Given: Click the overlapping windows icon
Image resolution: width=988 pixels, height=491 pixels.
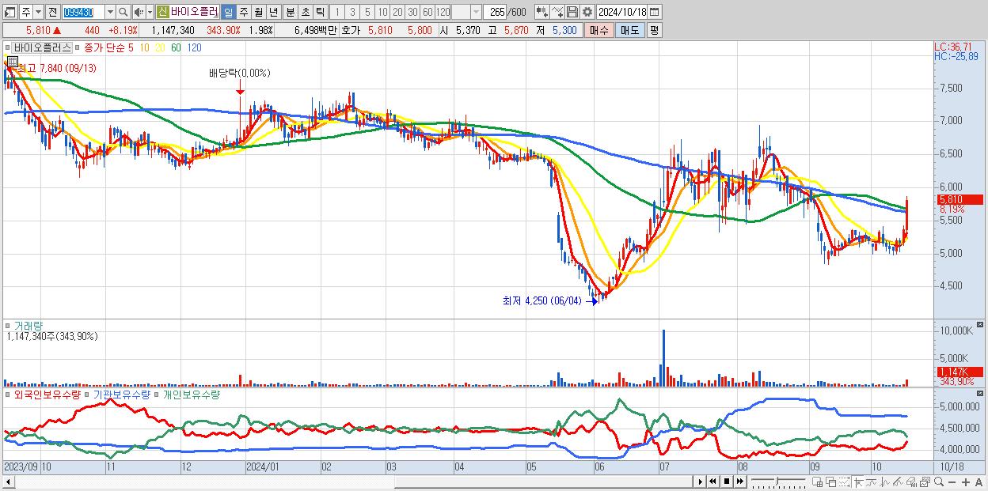Looking at the screenshot, I should [x=831, y=482].
